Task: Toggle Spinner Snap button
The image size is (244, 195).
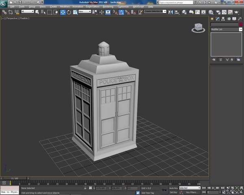Action: tap(133, 12)
